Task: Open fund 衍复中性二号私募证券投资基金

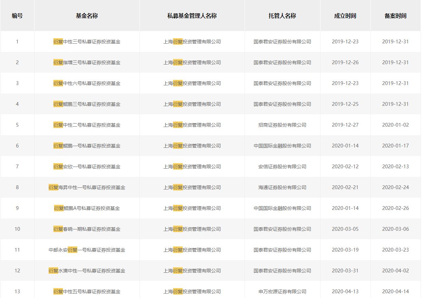Action: pos(87,125)
